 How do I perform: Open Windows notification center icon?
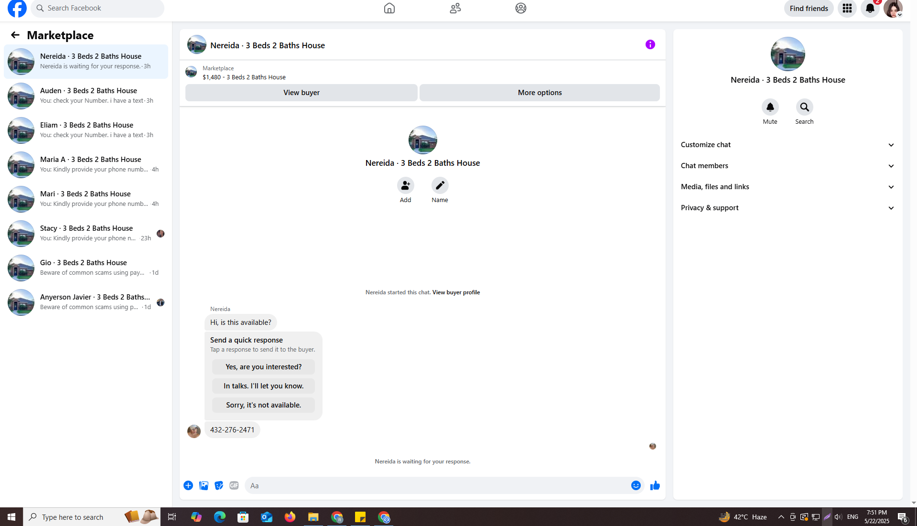[903, 517]
